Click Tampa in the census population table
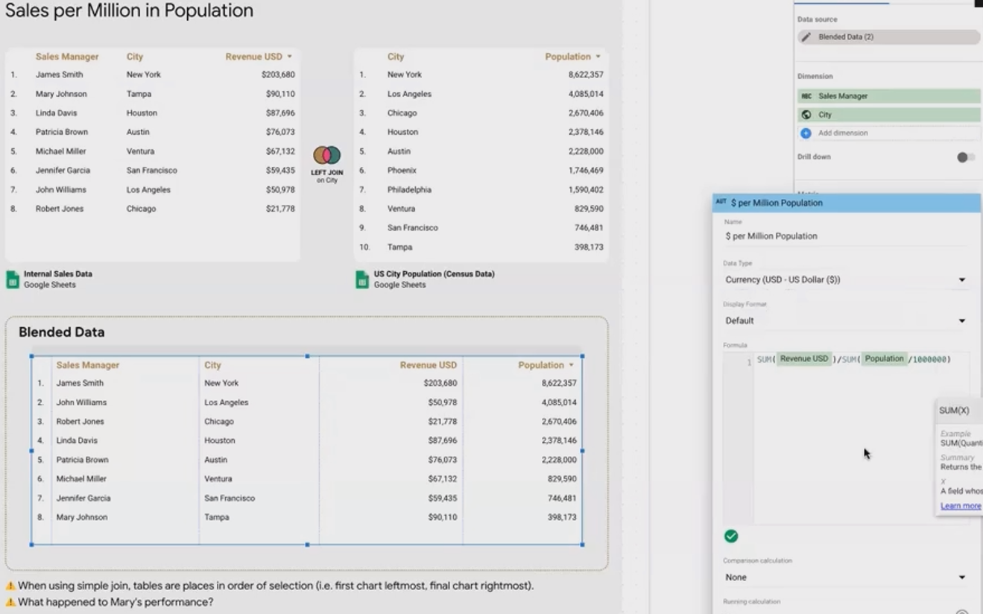The image size is (983, 614). click(x=399, y=247)
